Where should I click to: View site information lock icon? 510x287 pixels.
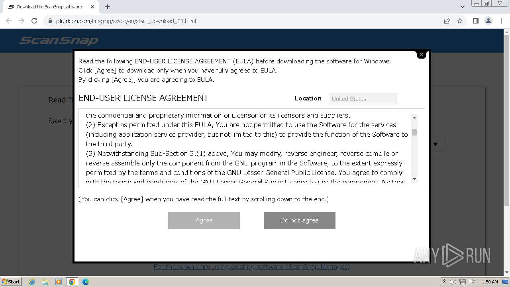click(x=50, y=21)
